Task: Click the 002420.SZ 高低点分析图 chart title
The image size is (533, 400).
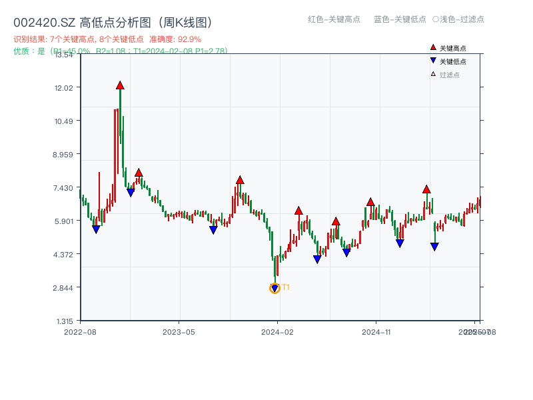Action: click(x=113, y=23)
